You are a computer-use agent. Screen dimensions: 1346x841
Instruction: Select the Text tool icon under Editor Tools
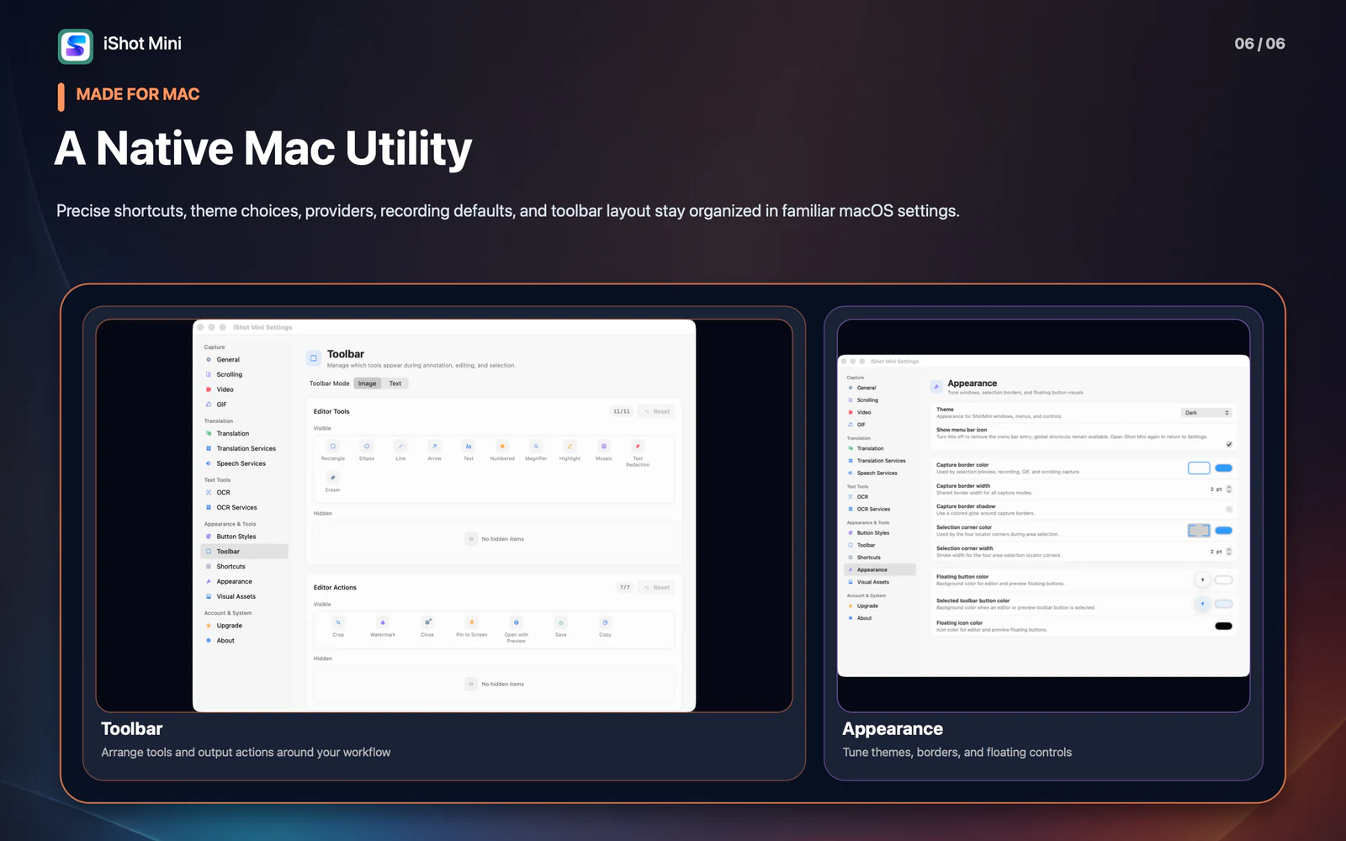(469, 446)
